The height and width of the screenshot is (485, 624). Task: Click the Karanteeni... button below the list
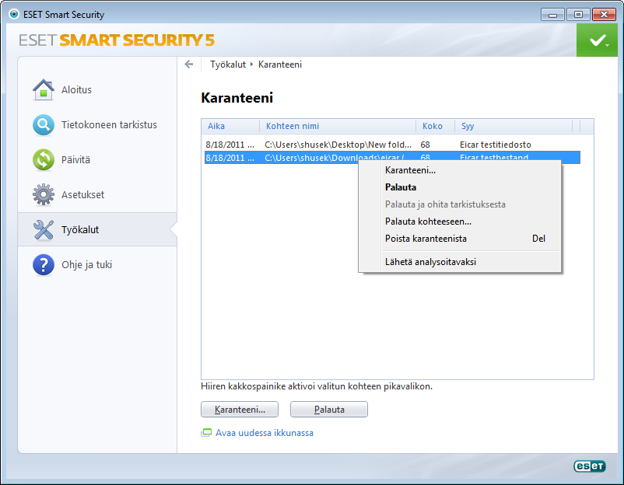pos(240,410)
